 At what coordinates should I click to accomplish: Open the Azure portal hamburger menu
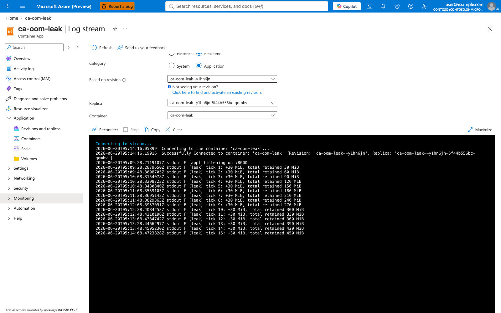pyautogui.click(x=23, y=6)
